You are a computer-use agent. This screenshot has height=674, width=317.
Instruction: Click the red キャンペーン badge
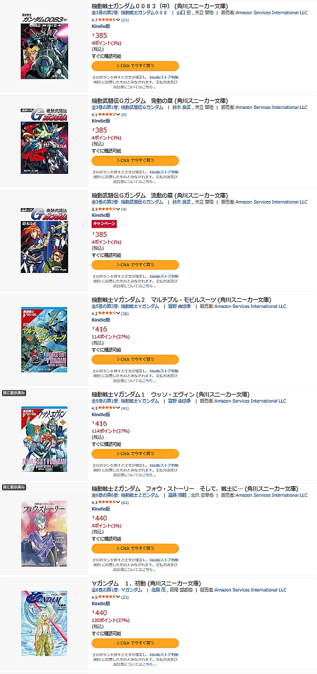(104, 224)
